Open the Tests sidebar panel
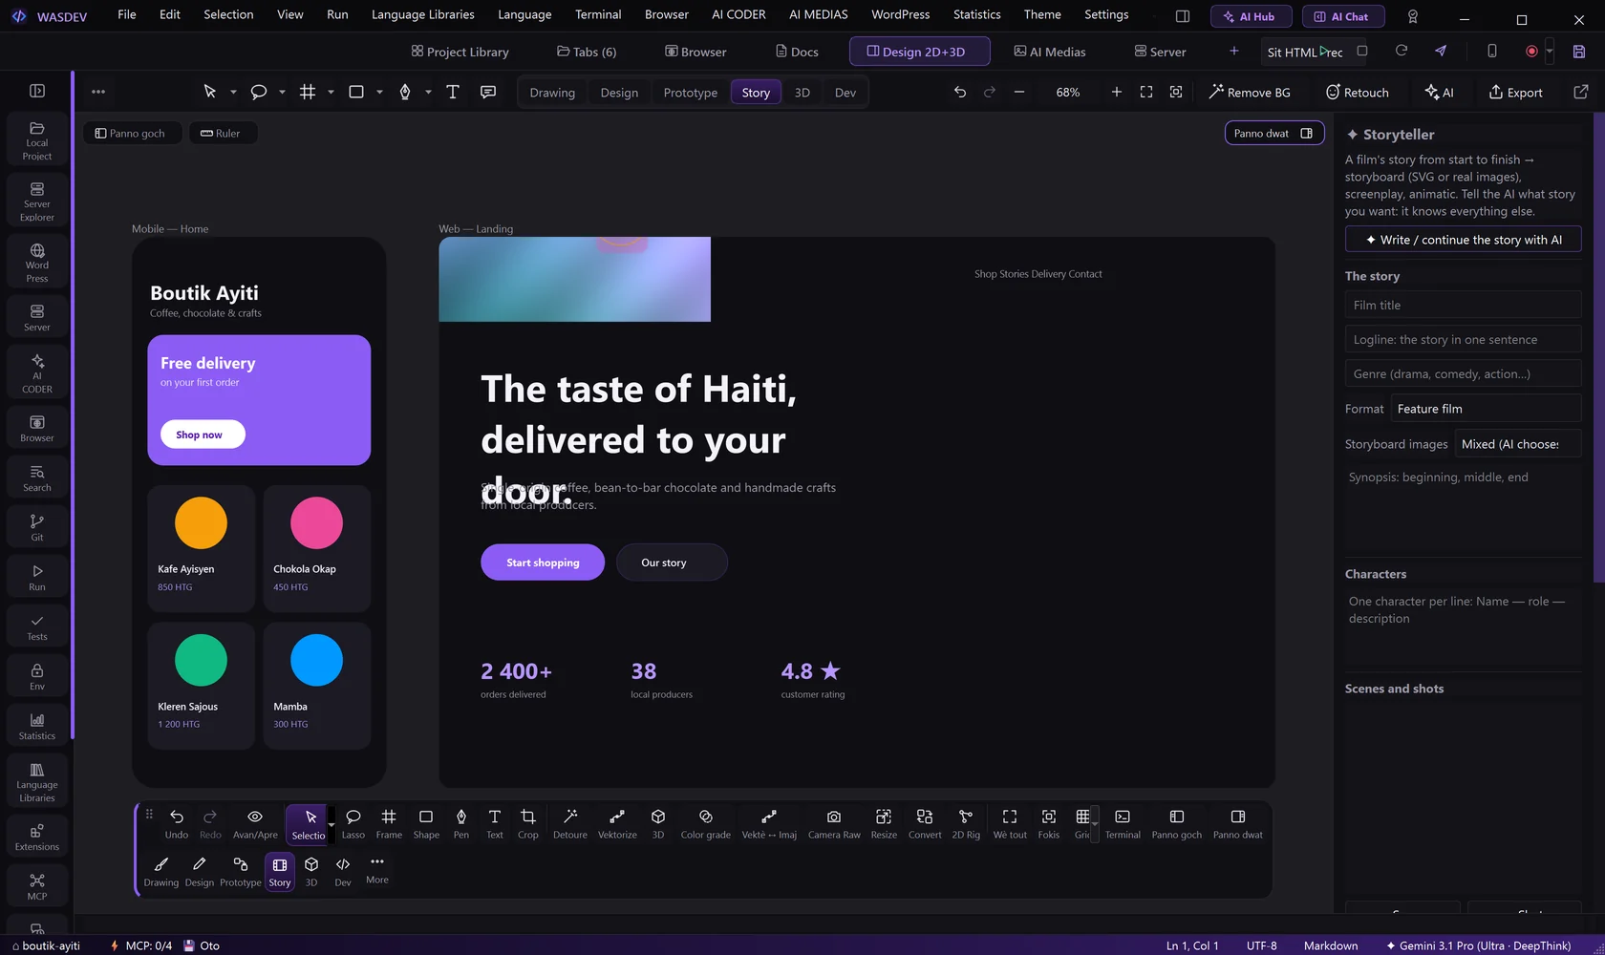 pyautogui.click(x=37, y=626)
